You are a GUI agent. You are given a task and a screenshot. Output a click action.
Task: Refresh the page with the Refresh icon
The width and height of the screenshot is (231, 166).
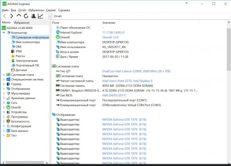26,16
